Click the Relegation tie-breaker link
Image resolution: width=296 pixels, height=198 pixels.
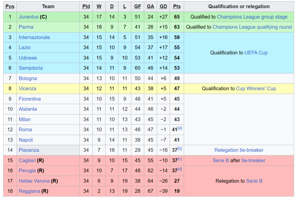pos(239,150)
